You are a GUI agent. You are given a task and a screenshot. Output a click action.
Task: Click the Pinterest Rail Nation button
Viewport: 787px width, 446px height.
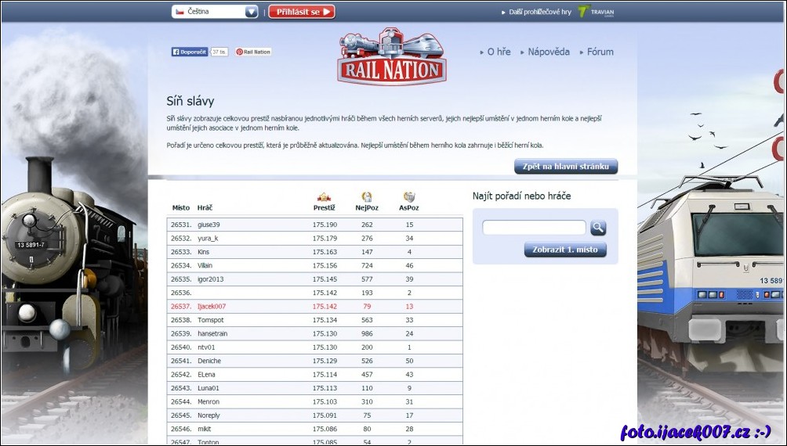(253, 52)
